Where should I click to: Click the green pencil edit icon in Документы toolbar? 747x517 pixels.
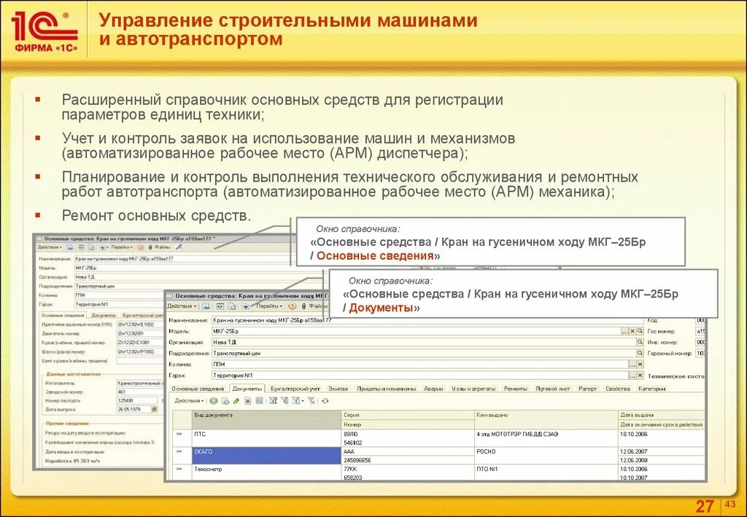(x=236, y=401)
